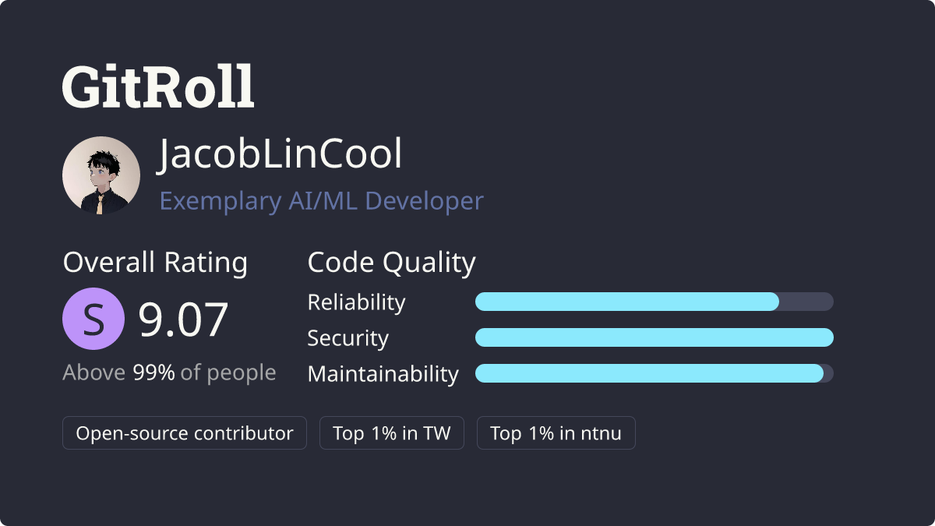Click the 9.07 overall score

pyautogui.click(x=184, y=319)
